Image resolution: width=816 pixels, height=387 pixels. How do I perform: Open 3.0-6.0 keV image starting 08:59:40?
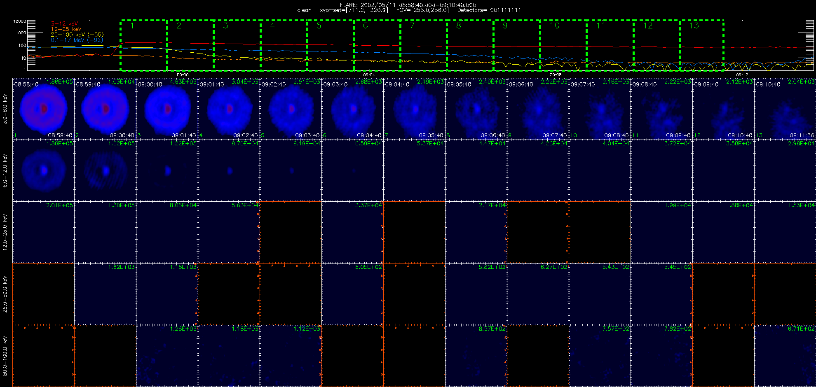pos(106,109)
